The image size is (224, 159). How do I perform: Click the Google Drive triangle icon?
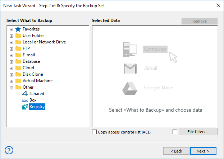(130, 88)
